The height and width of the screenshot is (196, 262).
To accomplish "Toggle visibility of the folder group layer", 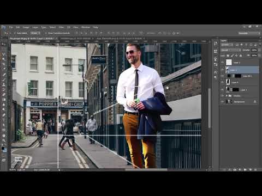I will [x=222, y=96].
